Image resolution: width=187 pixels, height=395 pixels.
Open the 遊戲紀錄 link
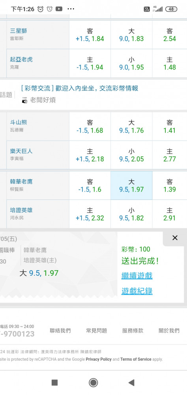[x=137, y=291]
